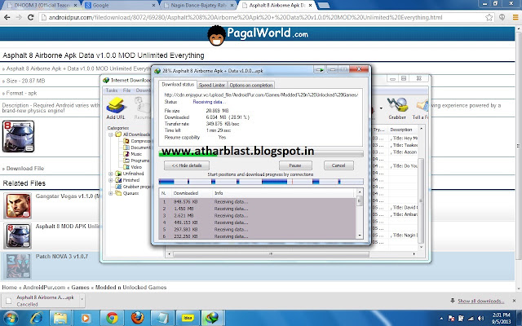Viewport: 522px width, 326px height.
Task: Open Gangstar Vegas v1.1.0 related file
Action: coord(69,196)
